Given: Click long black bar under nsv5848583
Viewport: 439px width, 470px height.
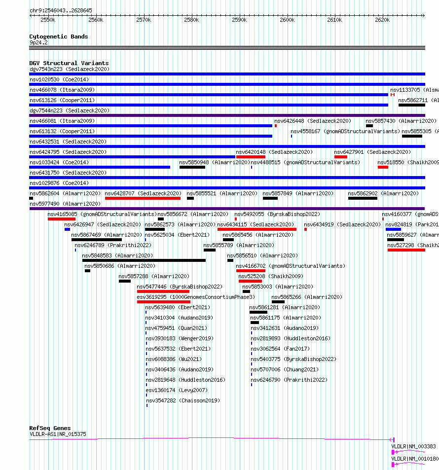Looking at the screenshot, I should [x=144, y=260].
